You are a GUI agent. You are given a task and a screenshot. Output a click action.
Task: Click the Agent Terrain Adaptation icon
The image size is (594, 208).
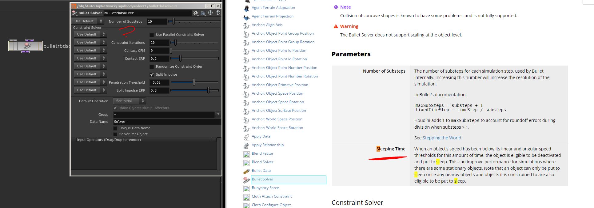pyautogui.click(x=246, y=8)
